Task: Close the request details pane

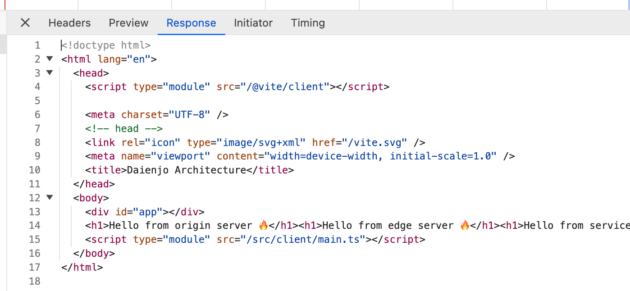Action: click(25, 23)
